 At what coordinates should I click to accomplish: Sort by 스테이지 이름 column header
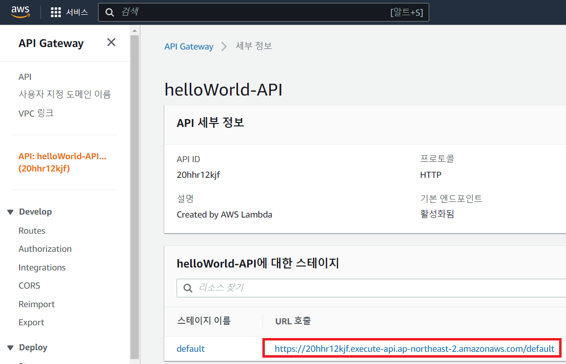click(x=204, y=321)
